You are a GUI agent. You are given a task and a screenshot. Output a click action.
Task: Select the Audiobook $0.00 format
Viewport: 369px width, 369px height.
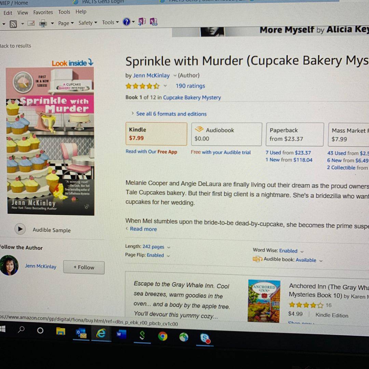pyautogui.click(x=227, y=134)
